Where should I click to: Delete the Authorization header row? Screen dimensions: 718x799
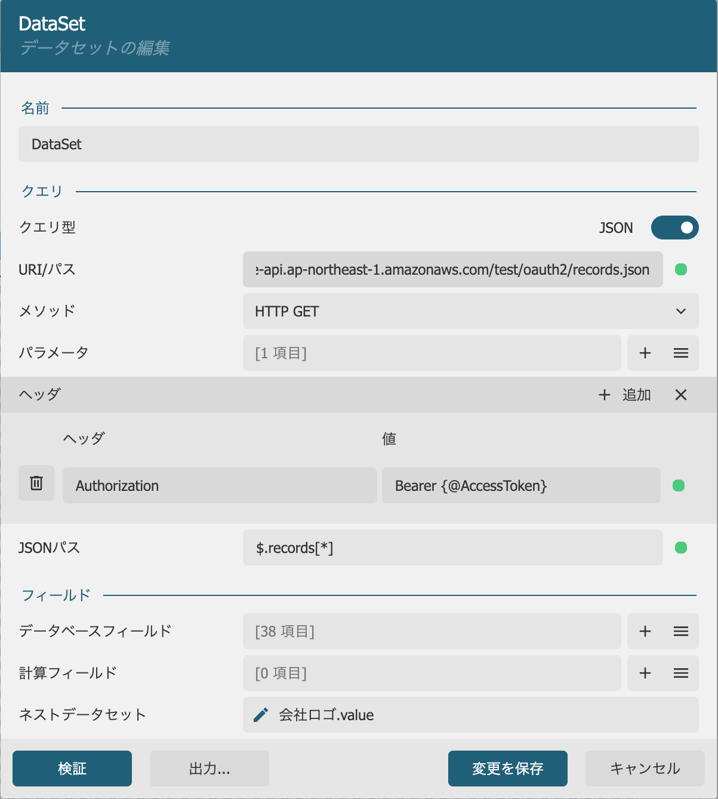[36, 483]
